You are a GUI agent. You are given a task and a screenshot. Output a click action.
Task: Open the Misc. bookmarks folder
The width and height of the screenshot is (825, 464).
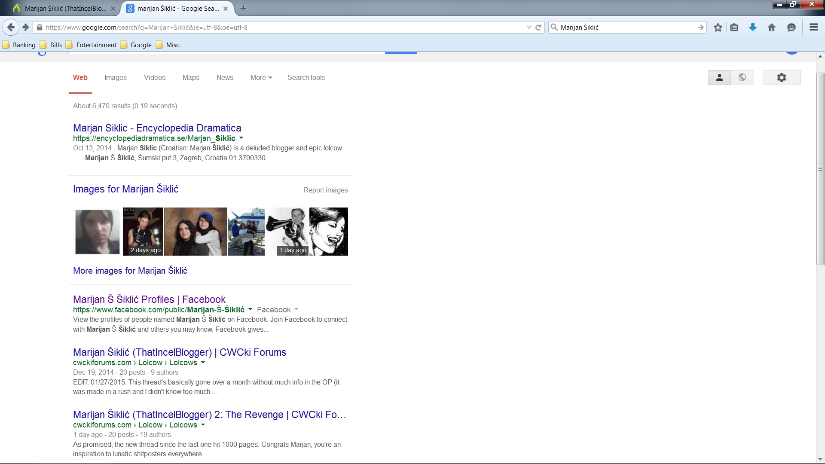point(168,45)
